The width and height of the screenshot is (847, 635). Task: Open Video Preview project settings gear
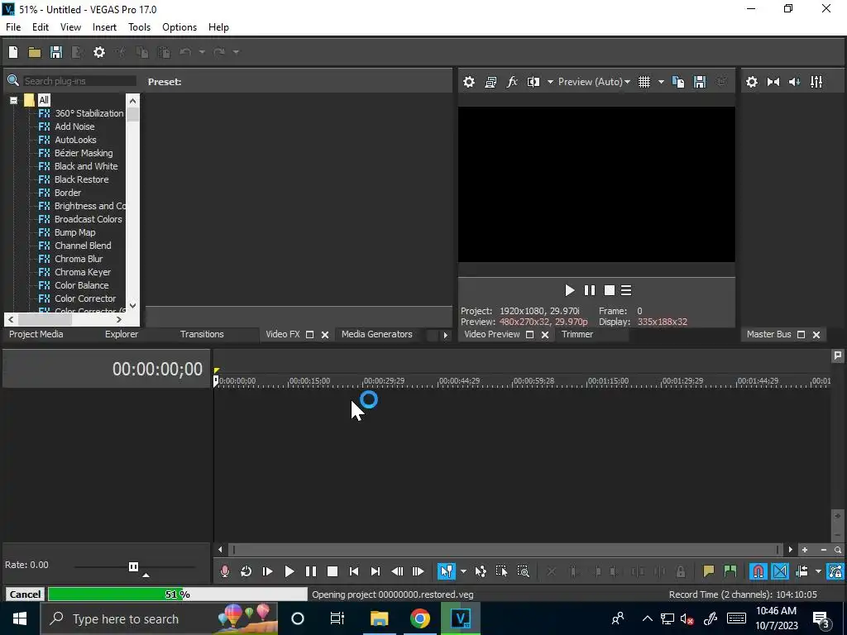click(469, 82)
